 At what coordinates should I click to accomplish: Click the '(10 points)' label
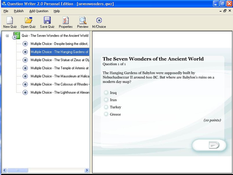[212, 120]
